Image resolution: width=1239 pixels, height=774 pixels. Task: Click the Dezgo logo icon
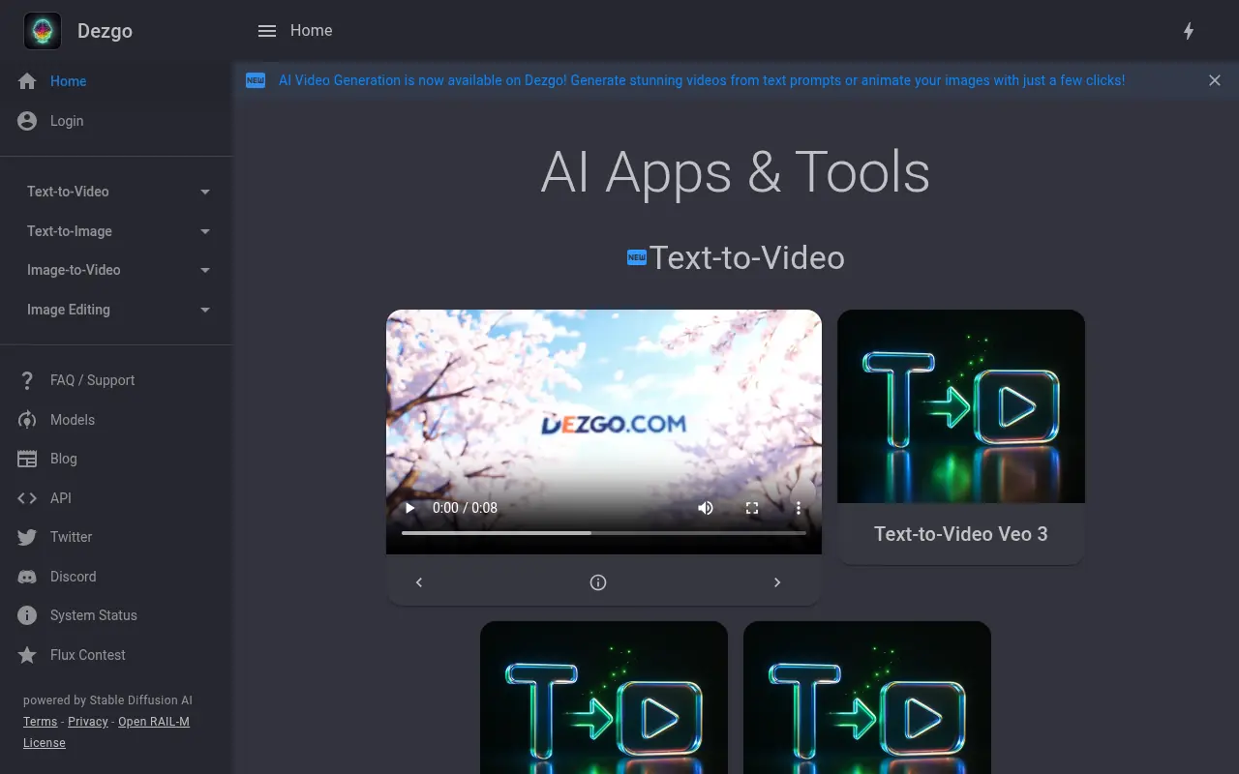(x=42, y=30)
